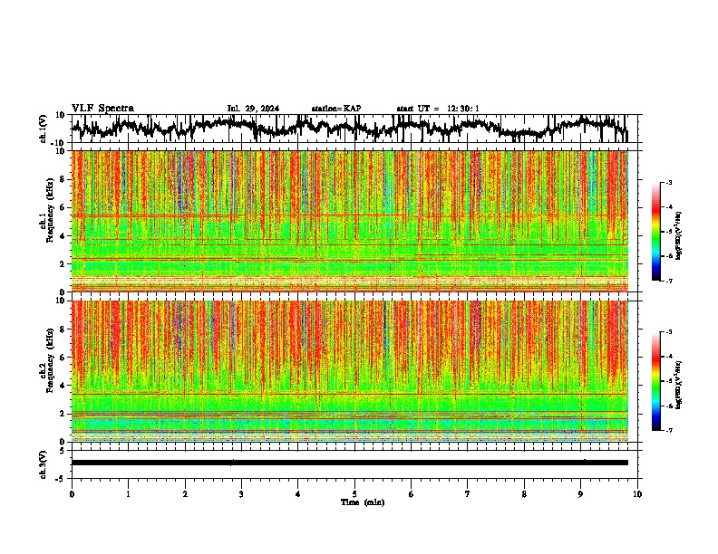Click the ch.2 spectrogram panel

coord(350,371)
